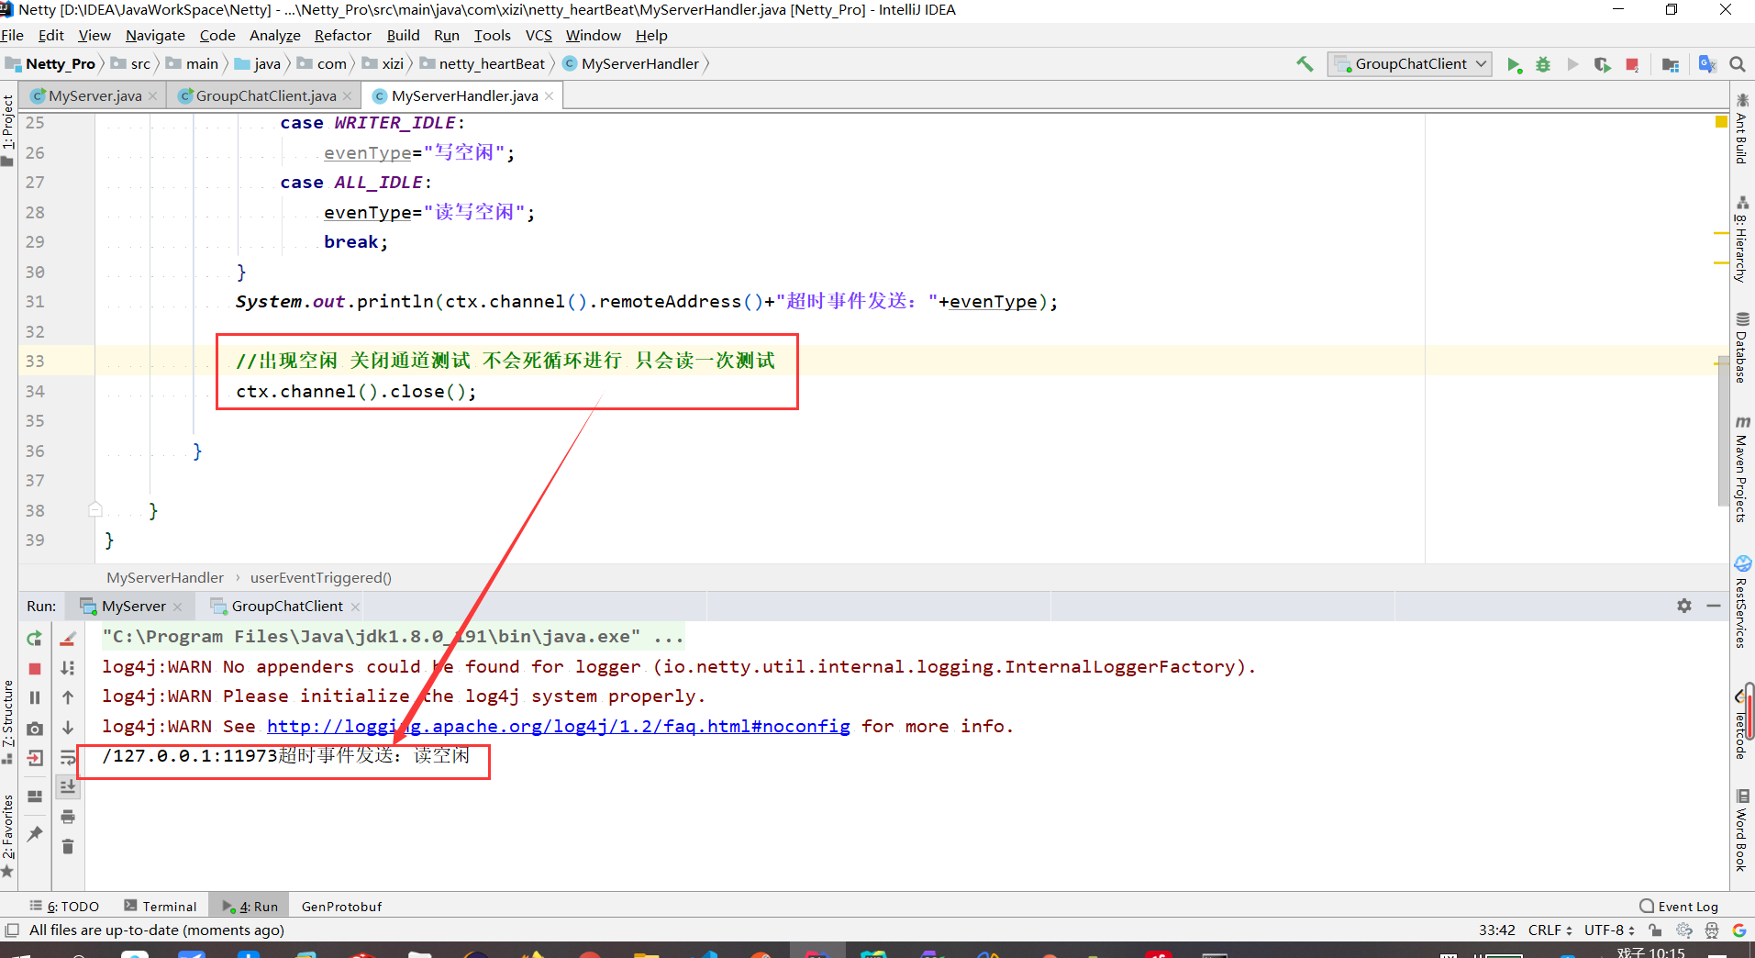The width and height of the screenshot is (1755, 958).
Task: Dump threads with the camera icon
Action: pos(35,728)
